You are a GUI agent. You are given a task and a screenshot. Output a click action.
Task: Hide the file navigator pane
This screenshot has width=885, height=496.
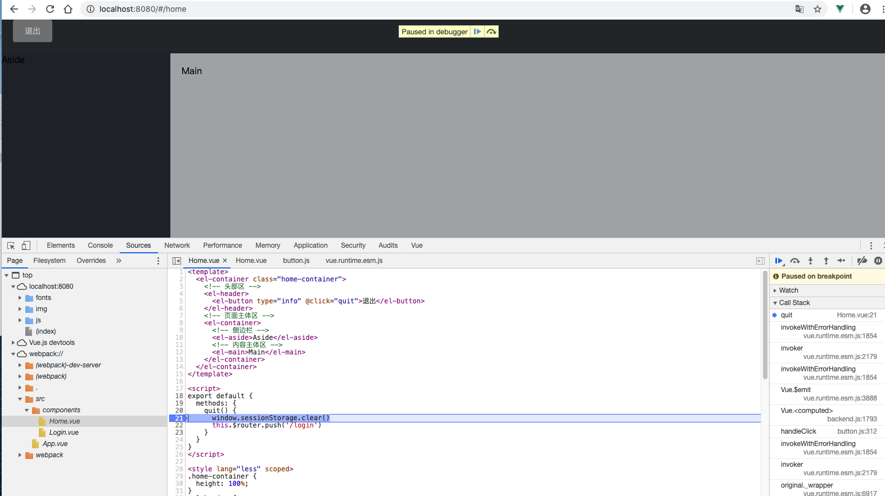pos(177,261)
